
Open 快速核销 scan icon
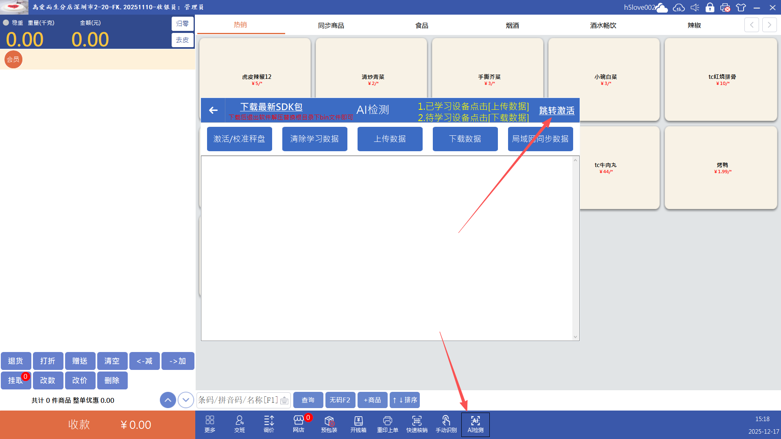point(417,424)
